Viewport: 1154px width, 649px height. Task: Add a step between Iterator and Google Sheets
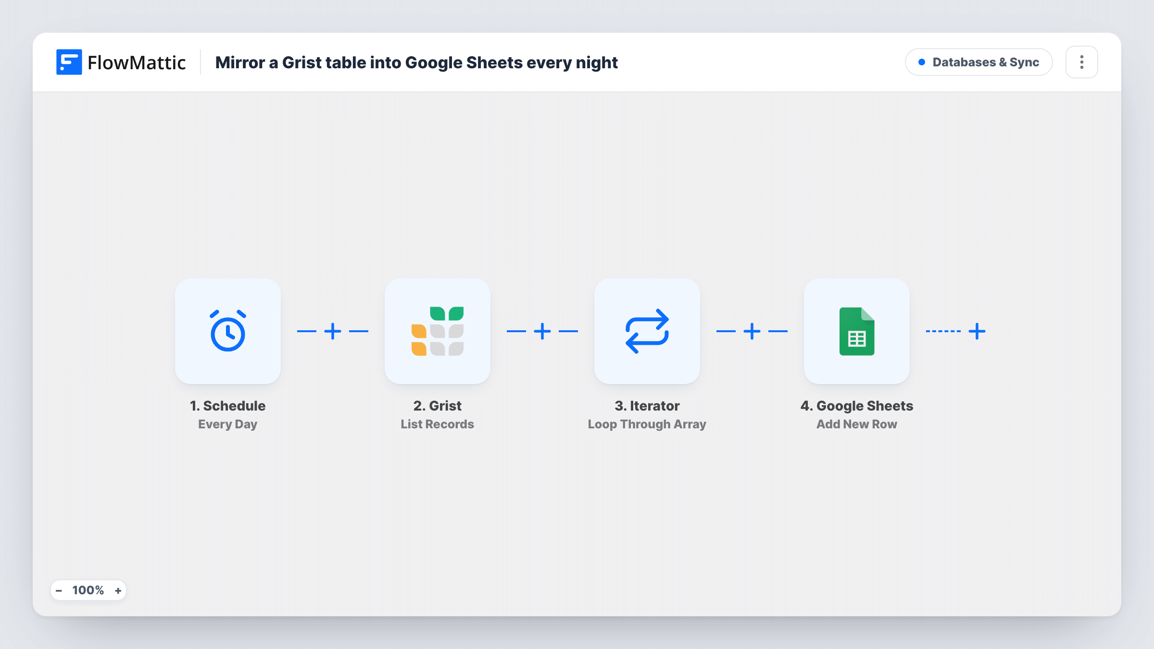[752, 331]
